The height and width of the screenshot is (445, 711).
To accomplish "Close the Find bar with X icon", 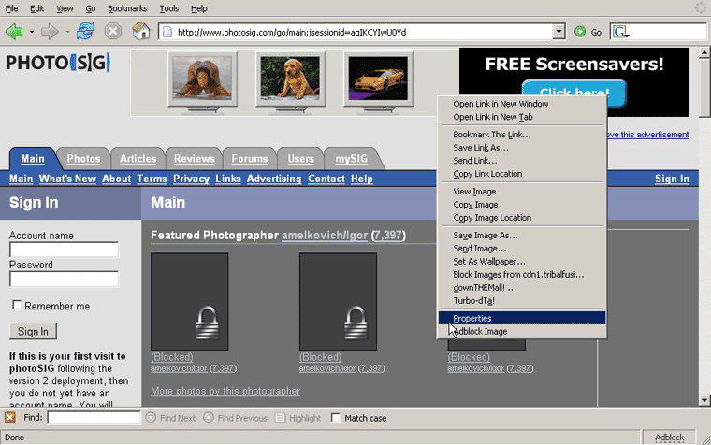I will point(10,417).
